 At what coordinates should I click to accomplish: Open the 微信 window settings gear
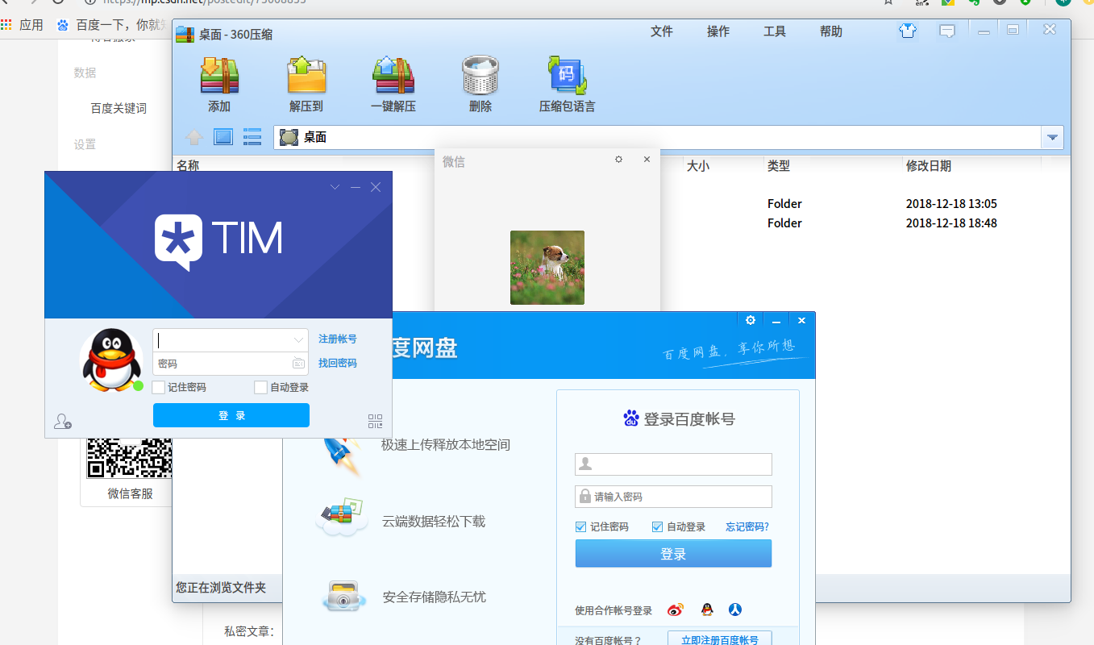[618, 160]
